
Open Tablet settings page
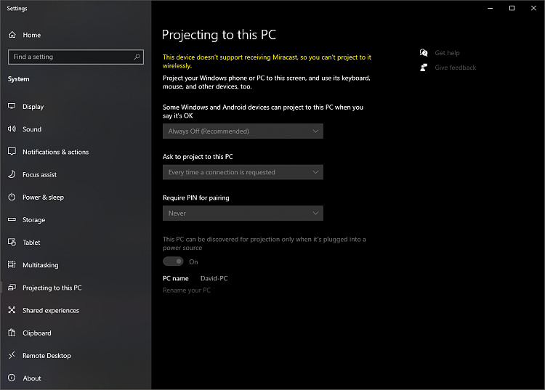[x=31, y=243]
